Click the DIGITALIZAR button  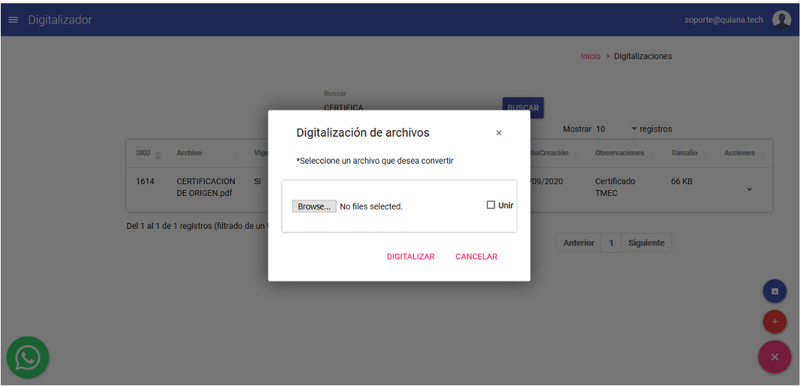[x=410, y=257]
